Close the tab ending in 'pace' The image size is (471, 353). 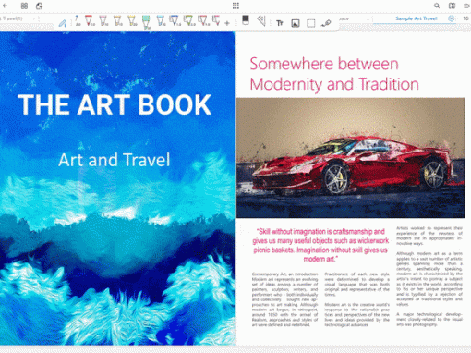[x=368, y=18]
